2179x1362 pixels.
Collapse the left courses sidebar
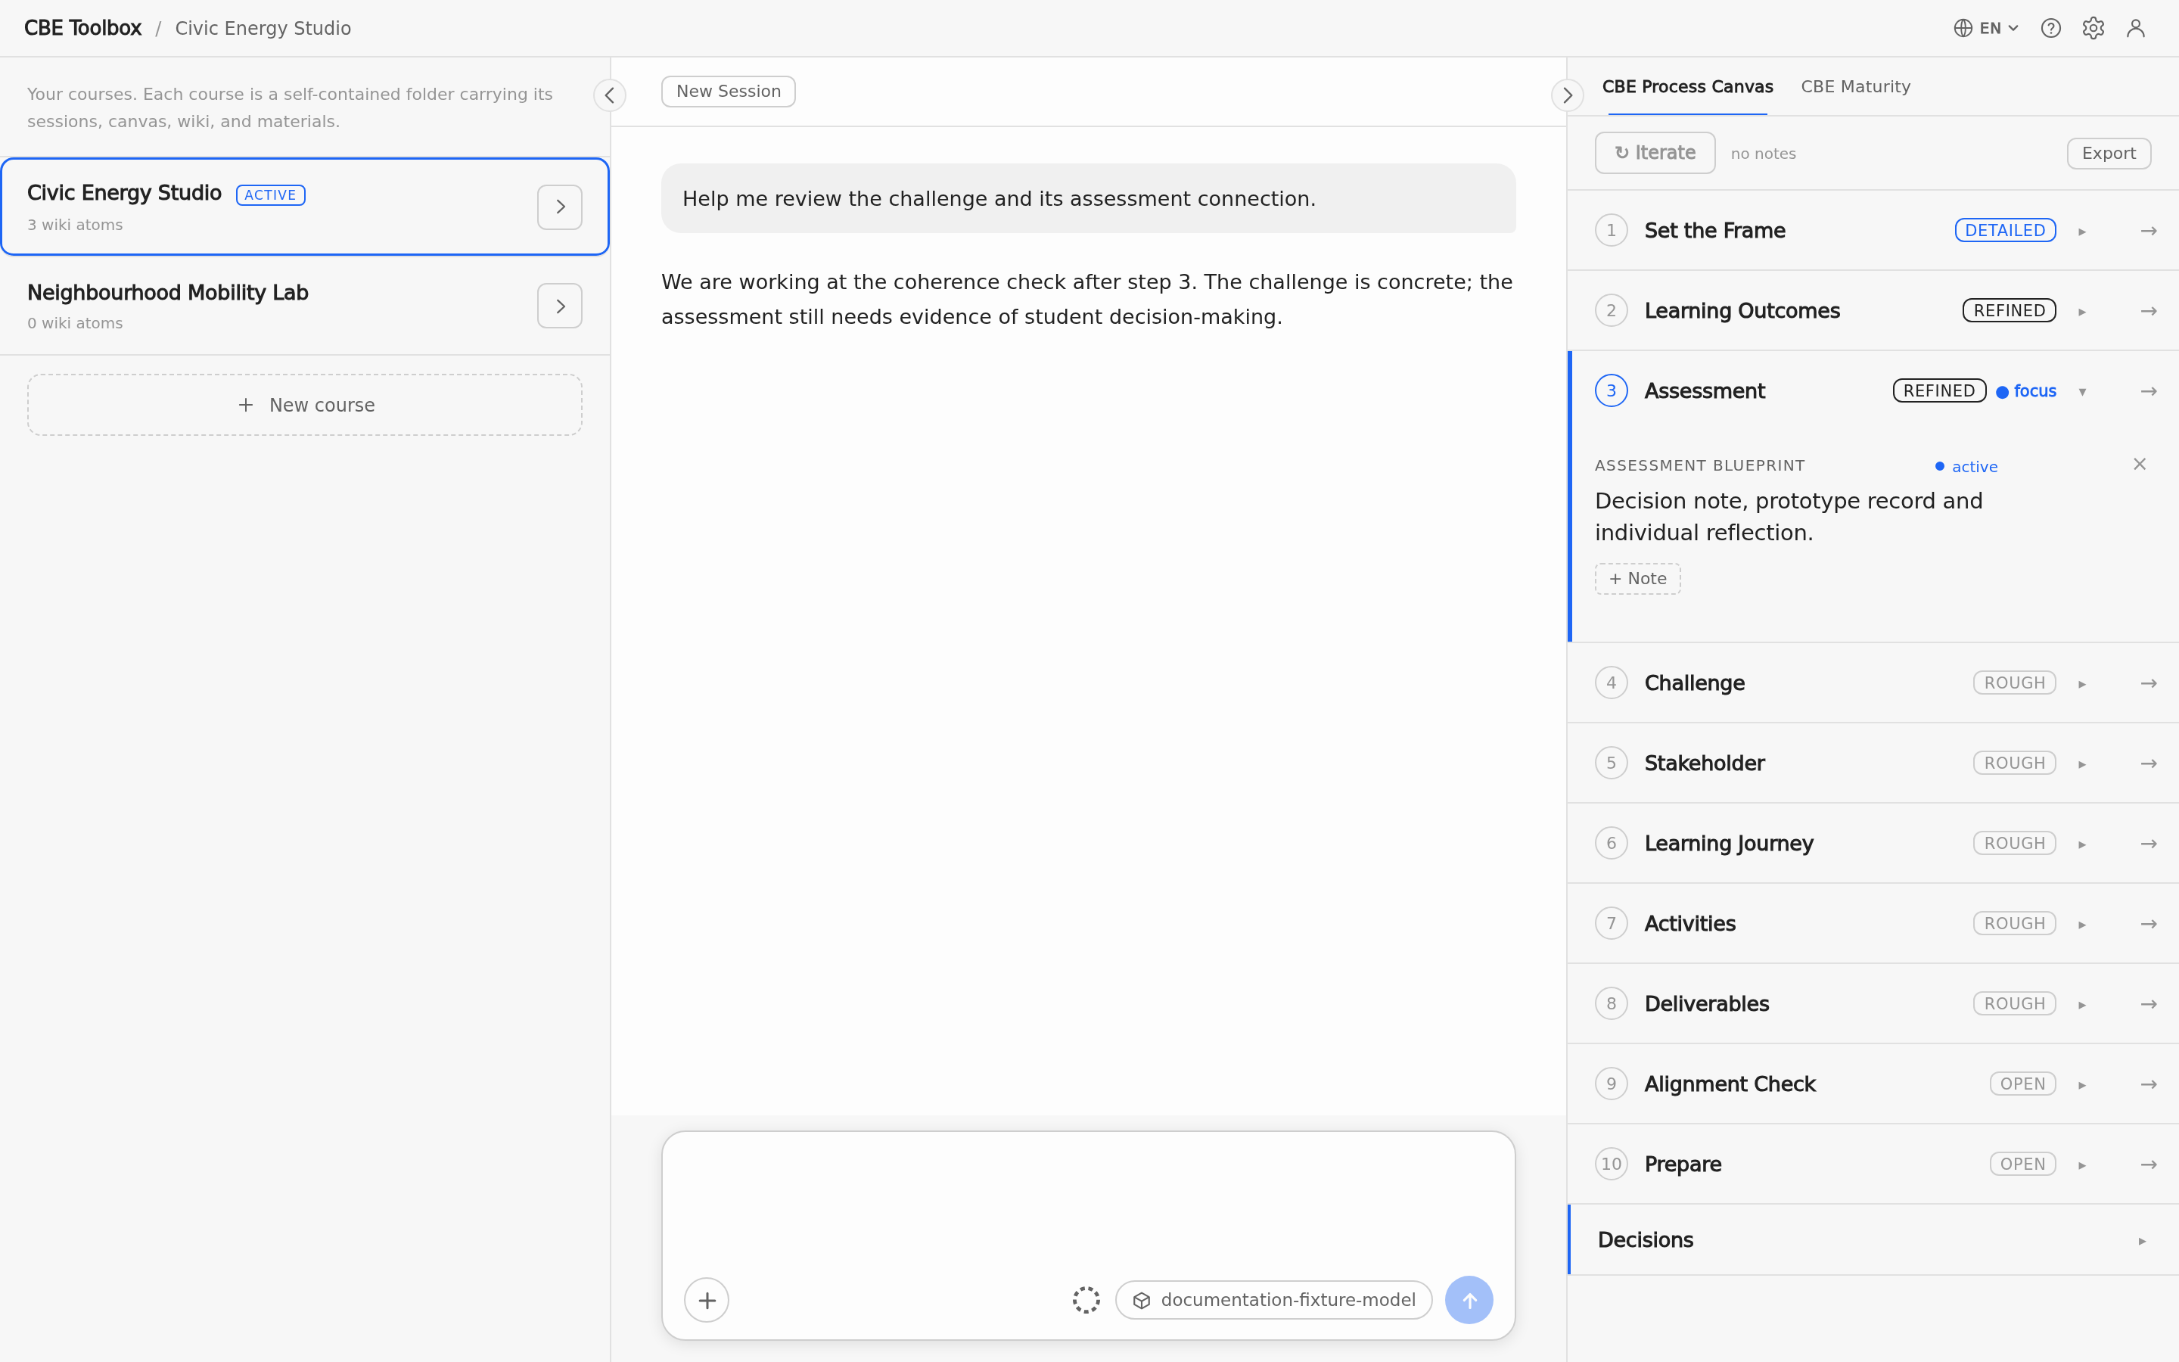click(x=610, y=95)
